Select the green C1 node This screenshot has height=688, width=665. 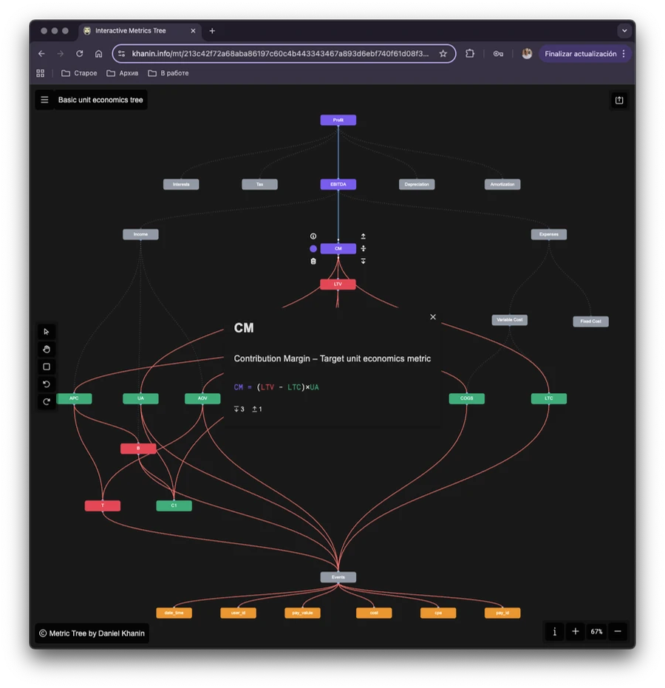tap(174, 505)
